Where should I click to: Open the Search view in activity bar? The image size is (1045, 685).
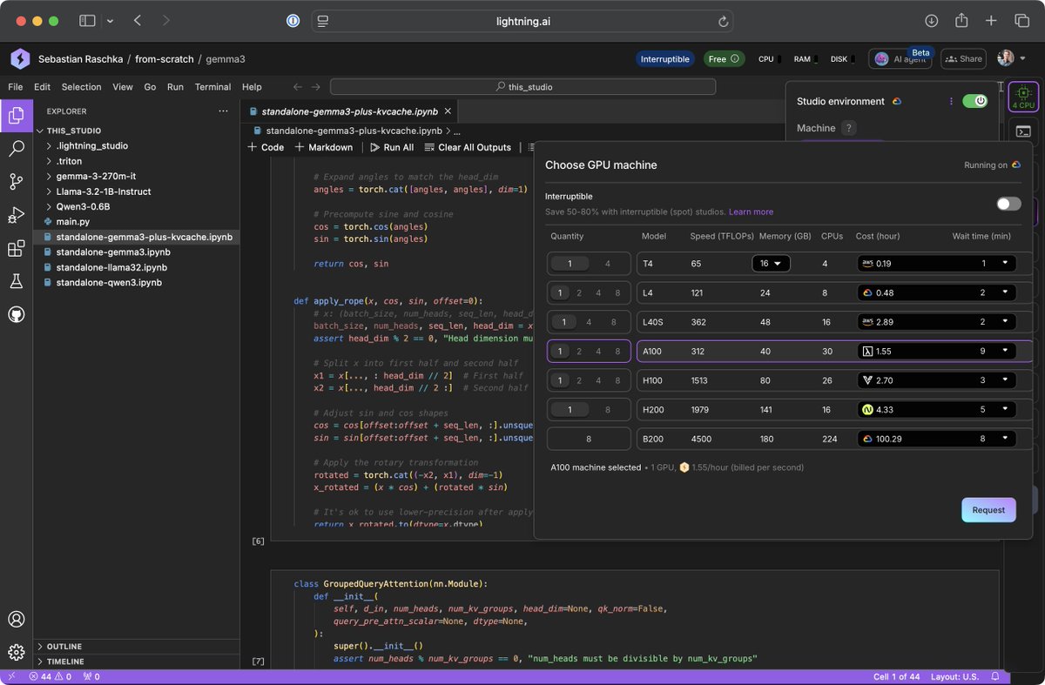pyautogui.click(x=16, y=149)
